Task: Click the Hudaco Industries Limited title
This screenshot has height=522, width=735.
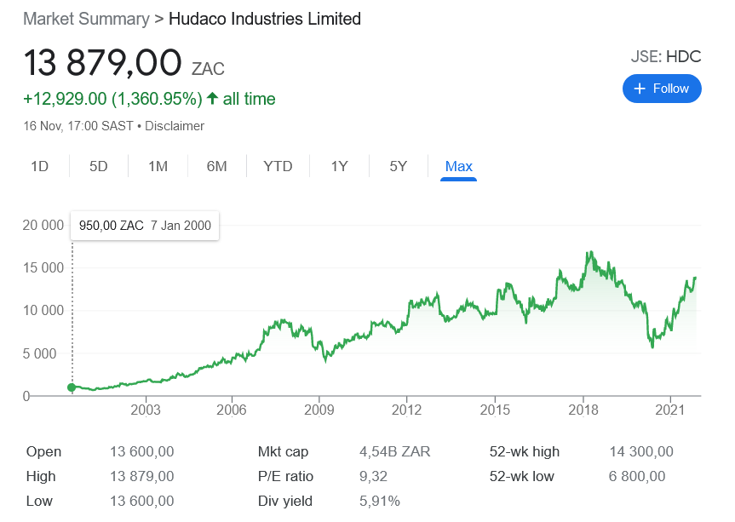Action: (x=265, y=19)
